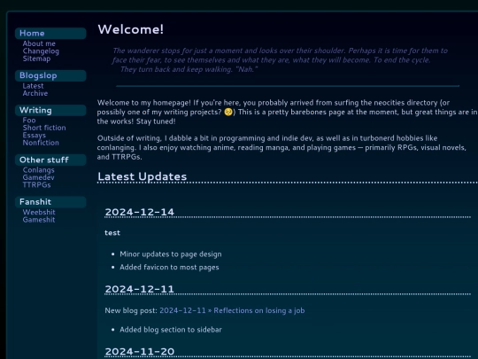478x359 pixels.
Task: Click the paragraph starting 'Outside of writing'
Action: [281, 147]
